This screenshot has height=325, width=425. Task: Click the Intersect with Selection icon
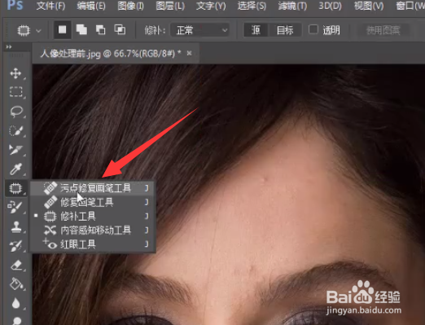[120, 29]
